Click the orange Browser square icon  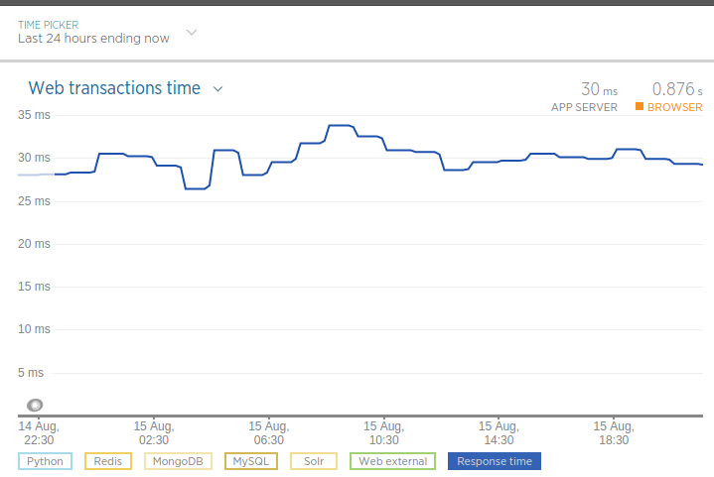[640, 107]
